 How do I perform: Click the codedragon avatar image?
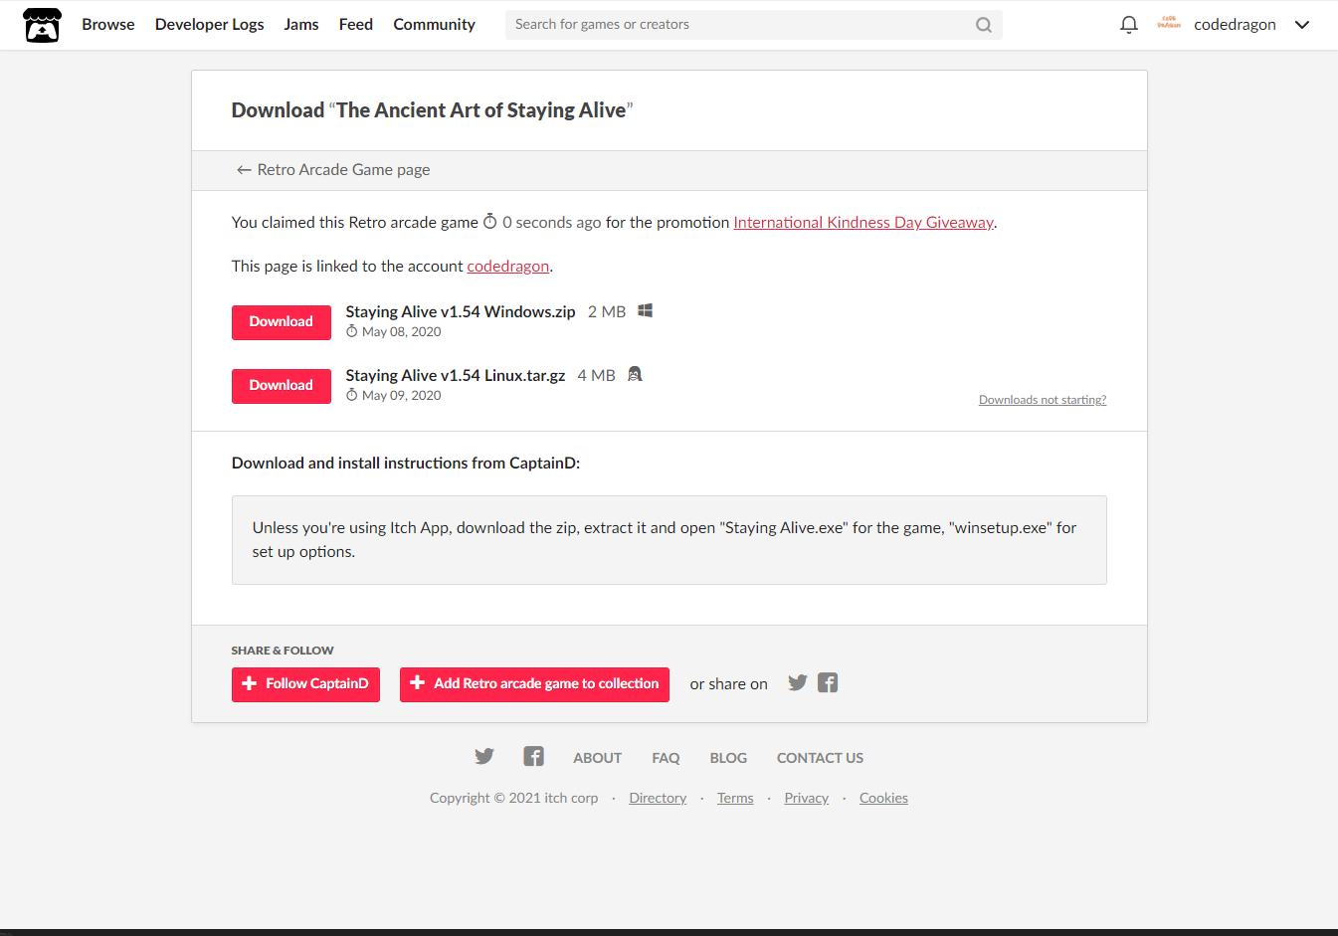pyautogui.click(x=1169, y=24)
